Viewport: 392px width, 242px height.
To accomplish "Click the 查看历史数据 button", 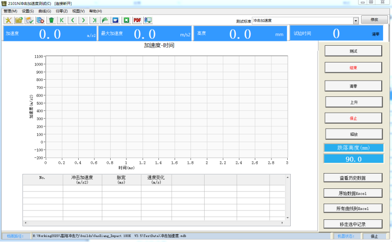I will tap(353, 178).
